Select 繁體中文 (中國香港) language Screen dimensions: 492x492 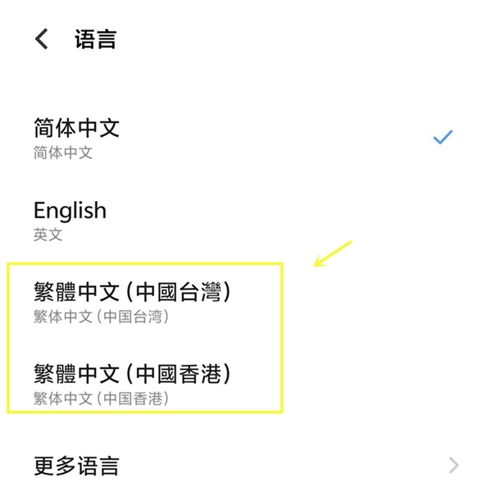click(246, 385)
